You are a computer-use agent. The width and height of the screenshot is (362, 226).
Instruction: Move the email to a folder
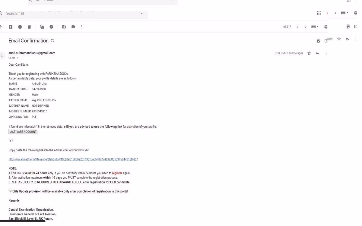[64, 27]
